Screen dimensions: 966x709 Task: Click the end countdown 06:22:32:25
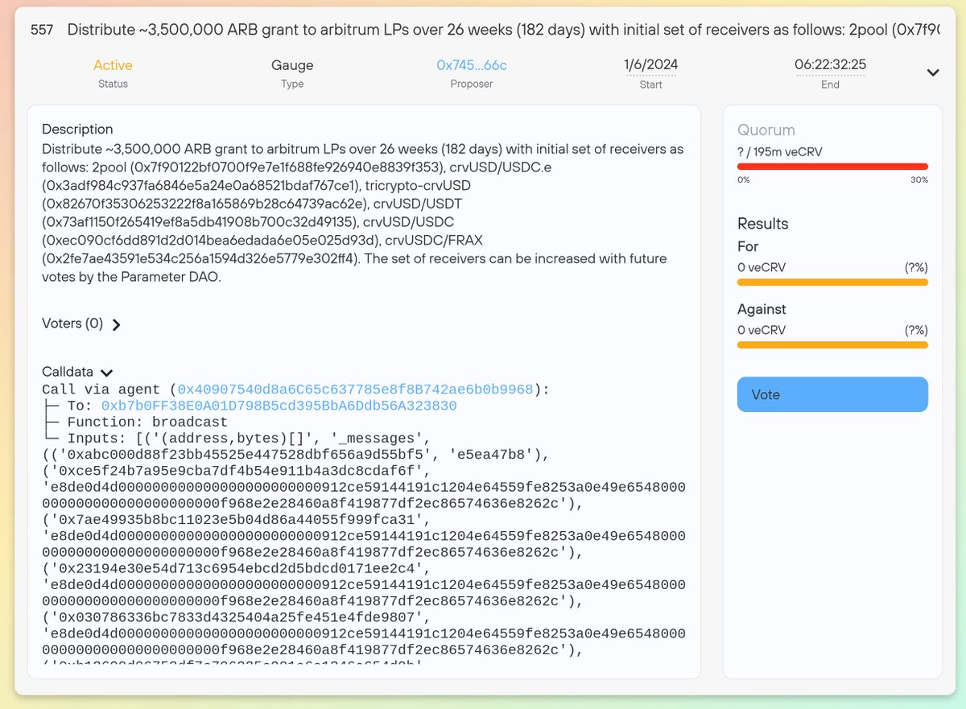830,65
